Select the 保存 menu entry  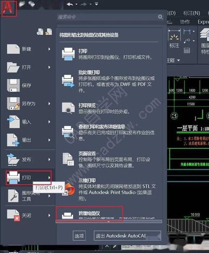click(29, 85)
